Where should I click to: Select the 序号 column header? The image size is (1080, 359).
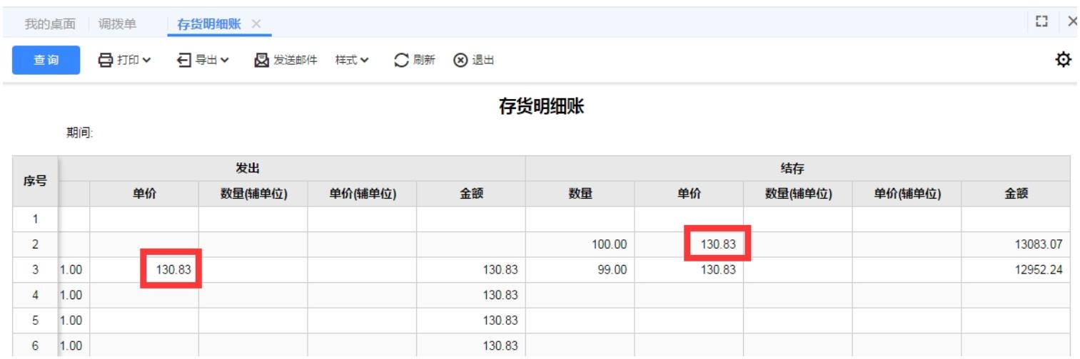click(x=36, y=181)
